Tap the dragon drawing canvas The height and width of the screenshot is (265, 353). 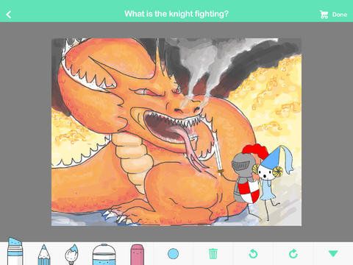[176, 132]
